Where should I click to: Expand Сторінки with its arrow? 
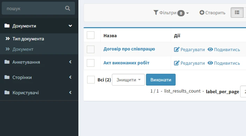(70, 77)
